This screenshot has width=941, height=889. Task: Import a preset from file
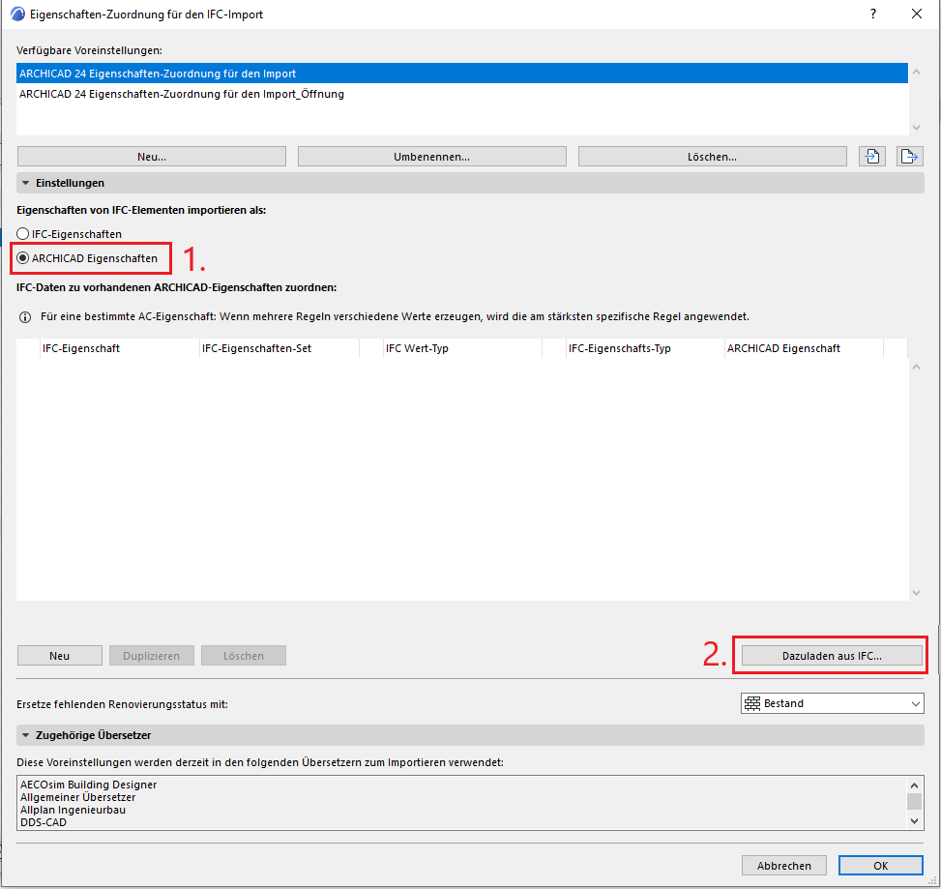(871, 156)
